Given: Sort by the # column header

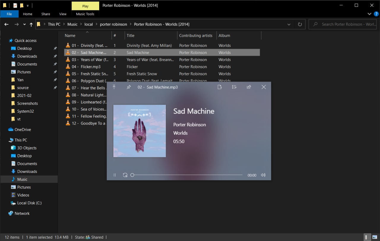Looking at the screenshot, I should point(118,36).
